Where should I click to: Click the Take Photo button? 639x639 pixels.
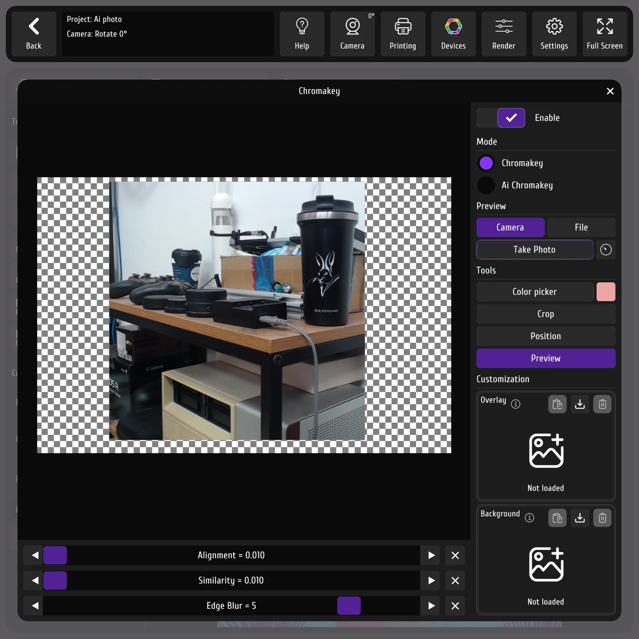click(x=534, y=250)
